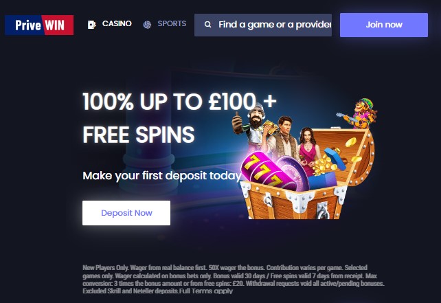The width and height of the screenshot is (441, 303).
Task: Click Make your first deposit today text
Action: [162, 176]
